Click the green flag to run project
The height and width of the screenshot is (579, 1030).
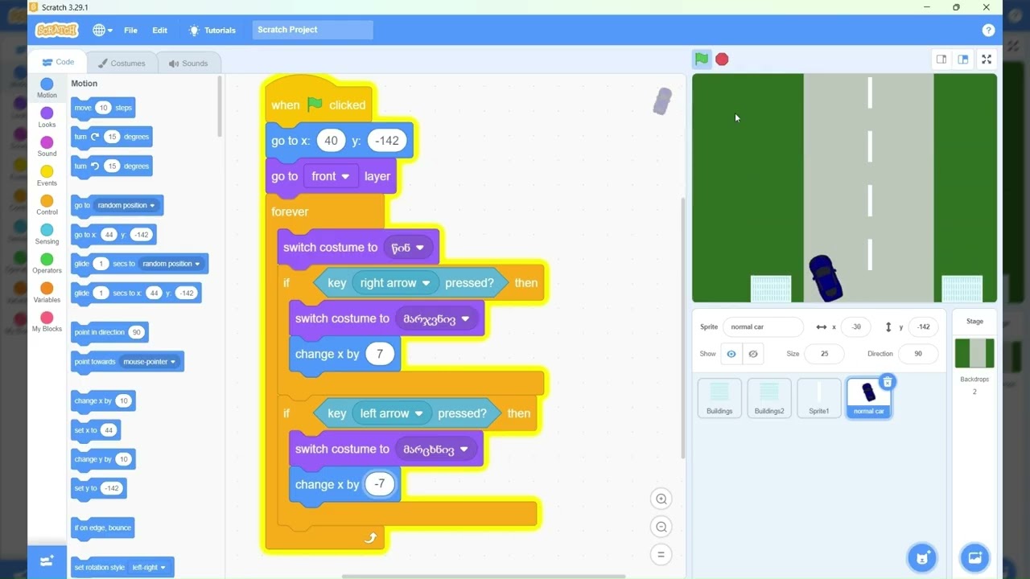702,59
